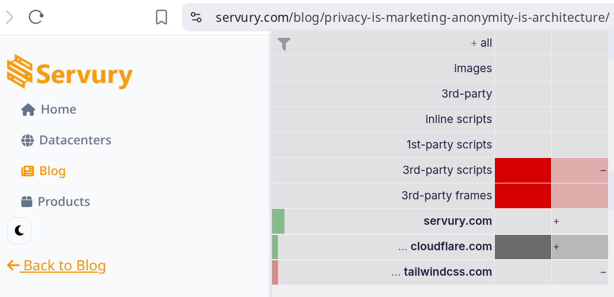Expand the '... cloudflare.com' subdomains

(402, 247)
